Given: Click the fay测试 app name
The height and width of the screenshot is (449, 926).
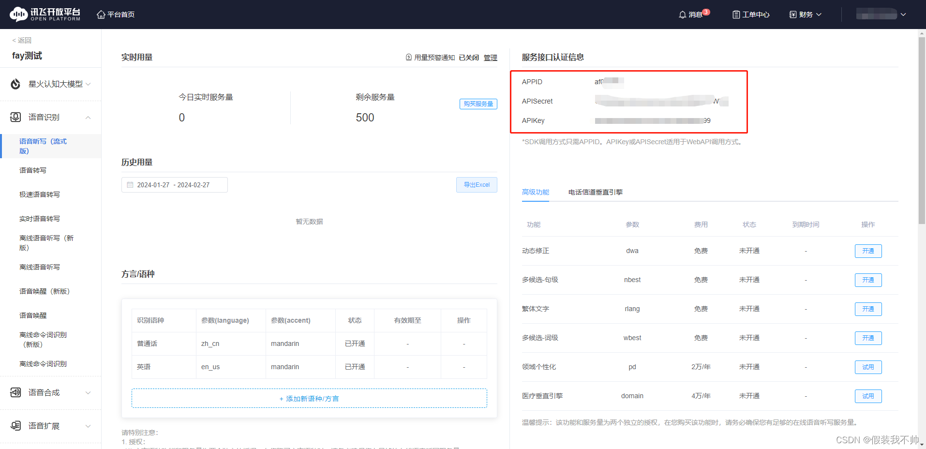Looking at the screenshot, I should (27, 56).
